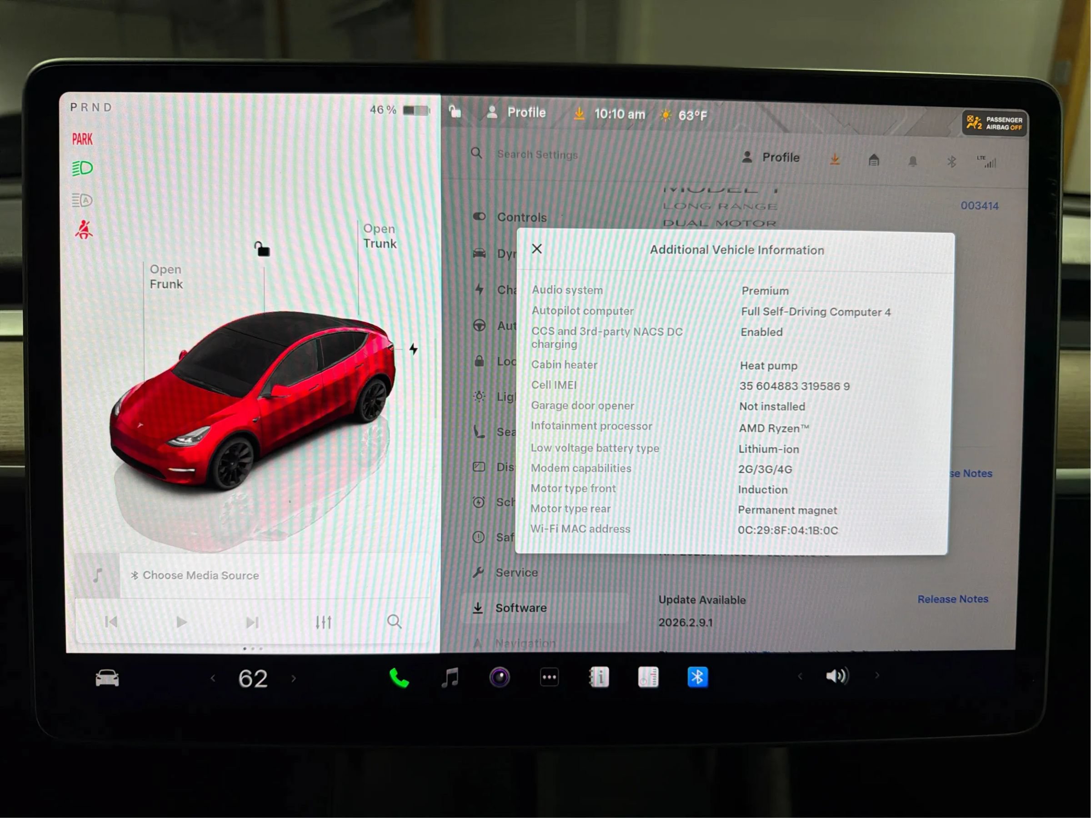Tap the lock icon in top status bar
Image resolution: width=1091 pixels, height=818 pixels.
click(455, 111)
